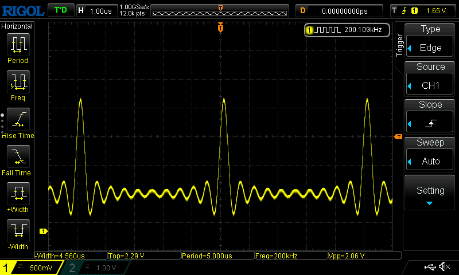459x275 pixels.
Task: Select the -Width measurement icon
Action: 18,230
